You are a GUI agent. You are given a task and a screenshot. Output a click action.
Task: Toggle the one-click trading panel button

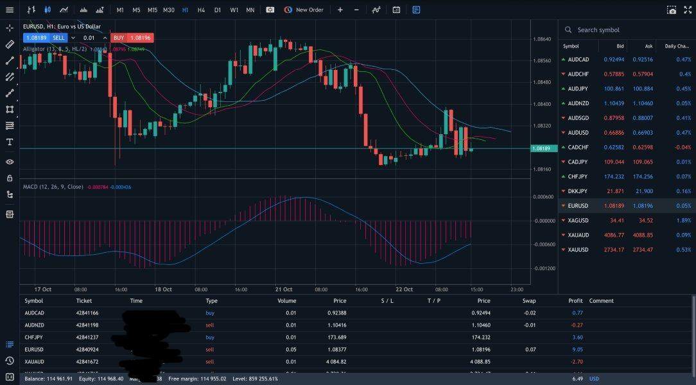point(270,10)
